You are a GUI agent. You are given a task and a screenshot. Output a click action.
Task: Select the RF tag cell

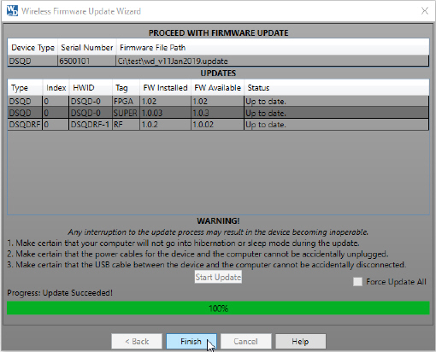(x=126, y=125)
